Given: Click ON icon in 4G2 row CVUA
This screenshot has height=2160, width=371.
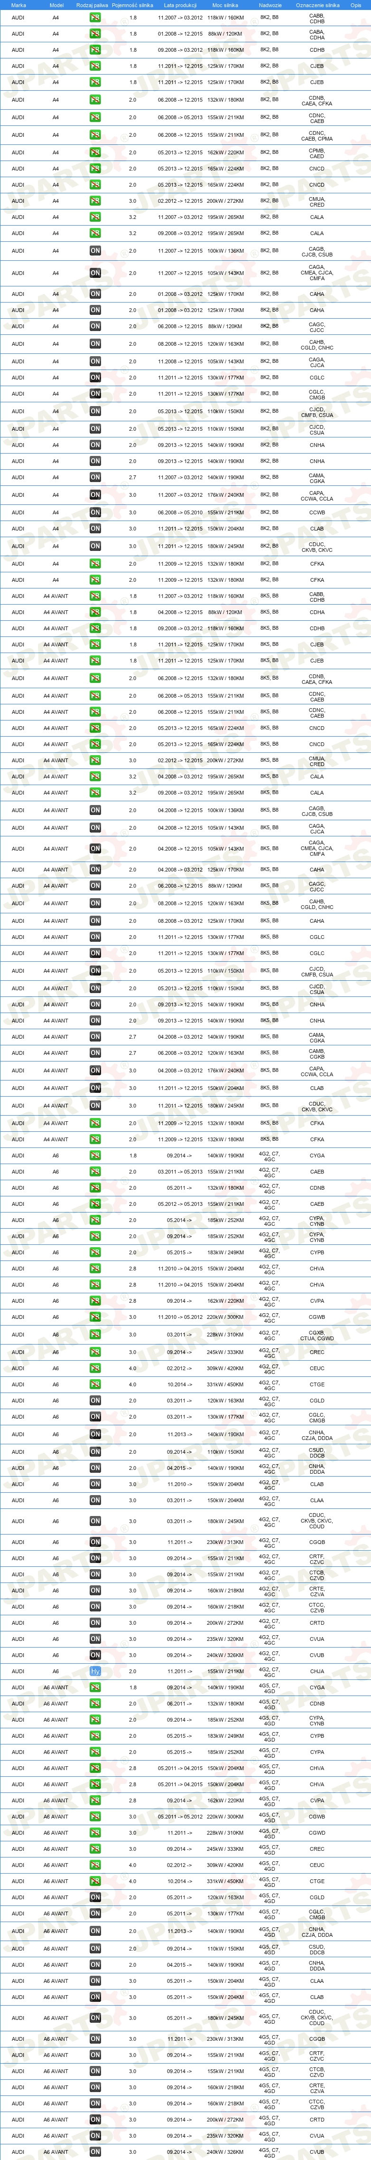Looking at the screenshot, I should (95, 1639).
